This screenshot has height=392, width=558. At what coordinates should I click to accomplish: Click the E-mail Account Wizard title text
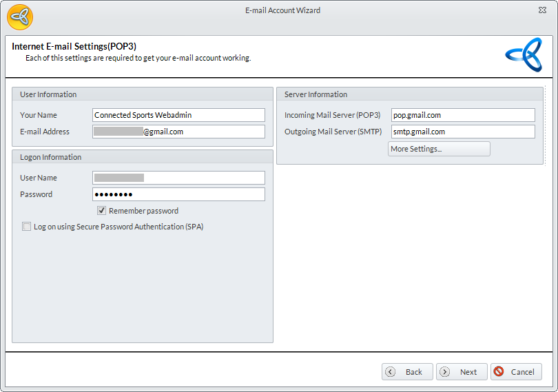[282, 10]
